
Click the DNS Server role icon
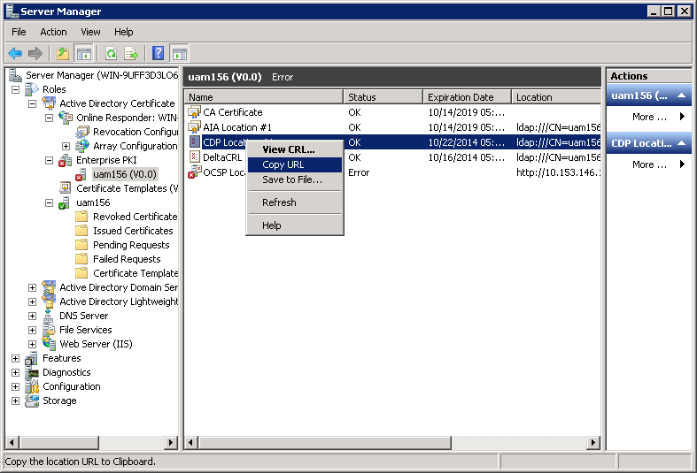point(49,316)
